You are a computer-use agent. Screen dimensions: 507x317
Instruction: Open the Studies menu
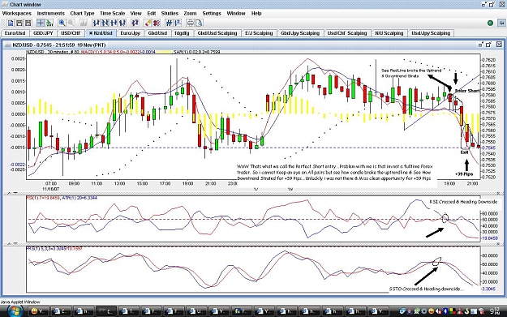click(170, 13)
